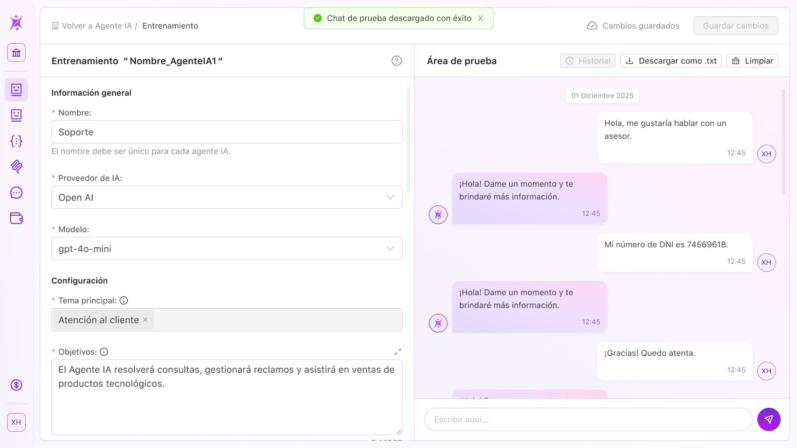Viewport: 797px width, 448px height.
Task: Open the wallet sidebar icon
Action: tap(16, 218)
